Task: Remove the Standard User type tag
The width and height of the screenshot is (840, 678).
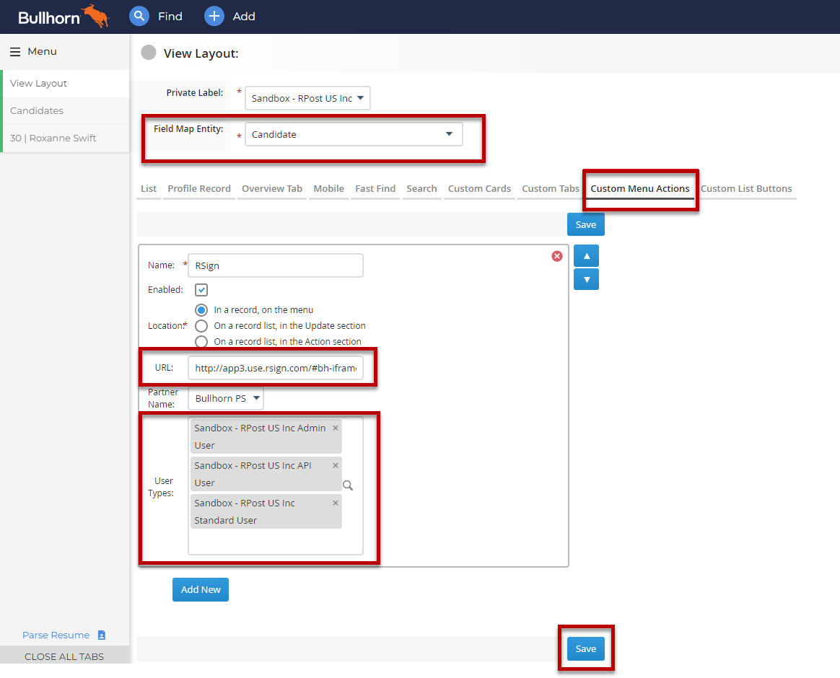Action: tap(335, 503)
